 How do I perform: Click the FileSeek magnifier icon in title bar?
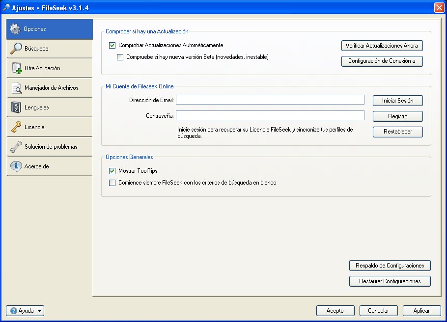6,8
